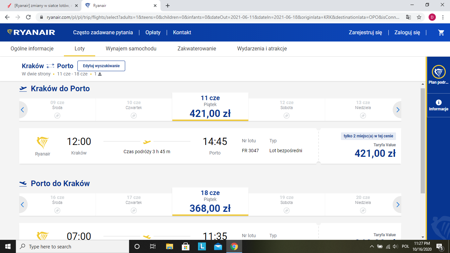Open Task View on the taskbar
The height and width of the screenshot is (253, 450).
(153, 246)
